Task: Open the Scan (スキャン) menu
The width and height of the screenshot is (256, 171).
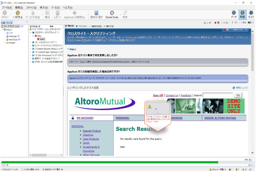Action: [31, 8]
